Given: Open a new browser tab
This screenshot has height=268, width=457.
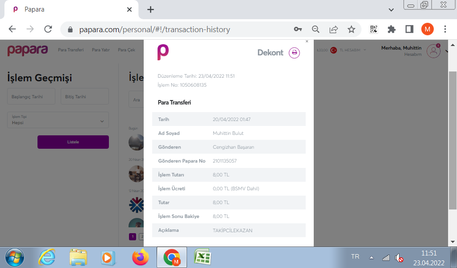Looking at the screenshot, I should [x=150, y=10].
